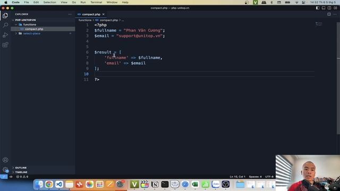This screenshot has height=191, width=340.
Task: Click the closing ?> tag on line 11
Action: point(97,80)
